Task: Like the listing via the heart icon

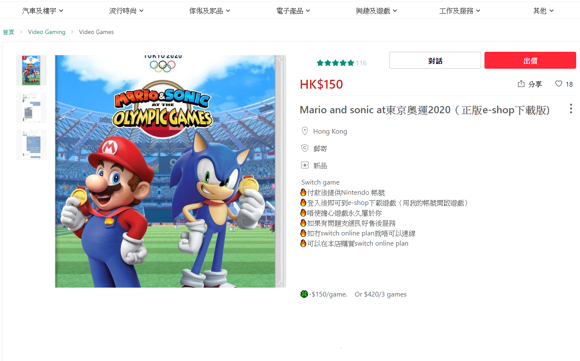Action: pos(559,84)
